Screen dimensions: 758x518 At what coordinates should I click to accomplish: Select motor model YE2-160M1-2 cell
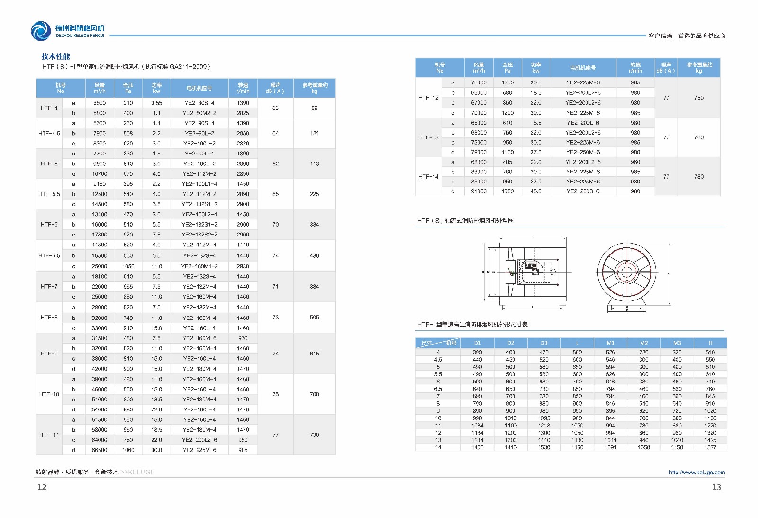pos(199,266)
